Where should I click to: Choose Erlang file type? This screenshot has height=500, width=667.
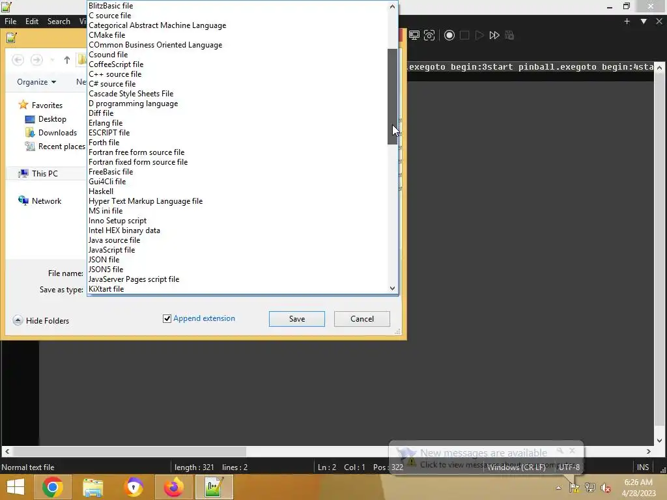[x=237, y=123]
